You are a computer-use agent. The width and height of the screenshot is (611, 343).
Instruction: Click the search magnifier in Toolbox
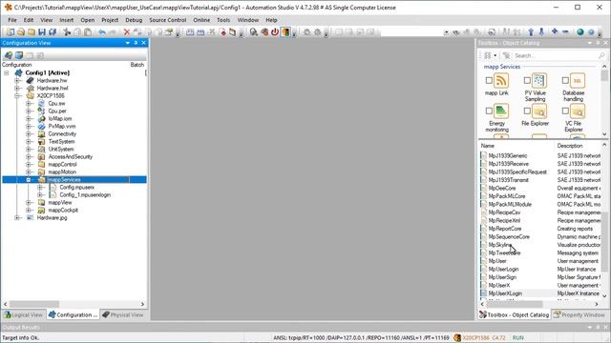(x=601, y=55)
